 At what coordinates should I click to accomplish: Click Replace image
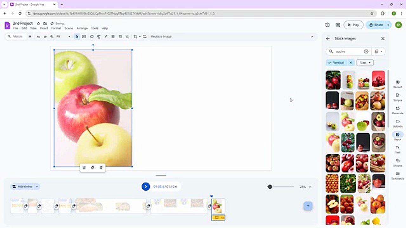(161, 36)
